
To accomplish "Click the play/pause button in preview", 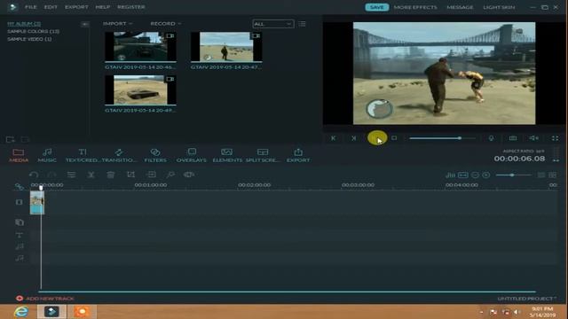I will coord(376,138).
